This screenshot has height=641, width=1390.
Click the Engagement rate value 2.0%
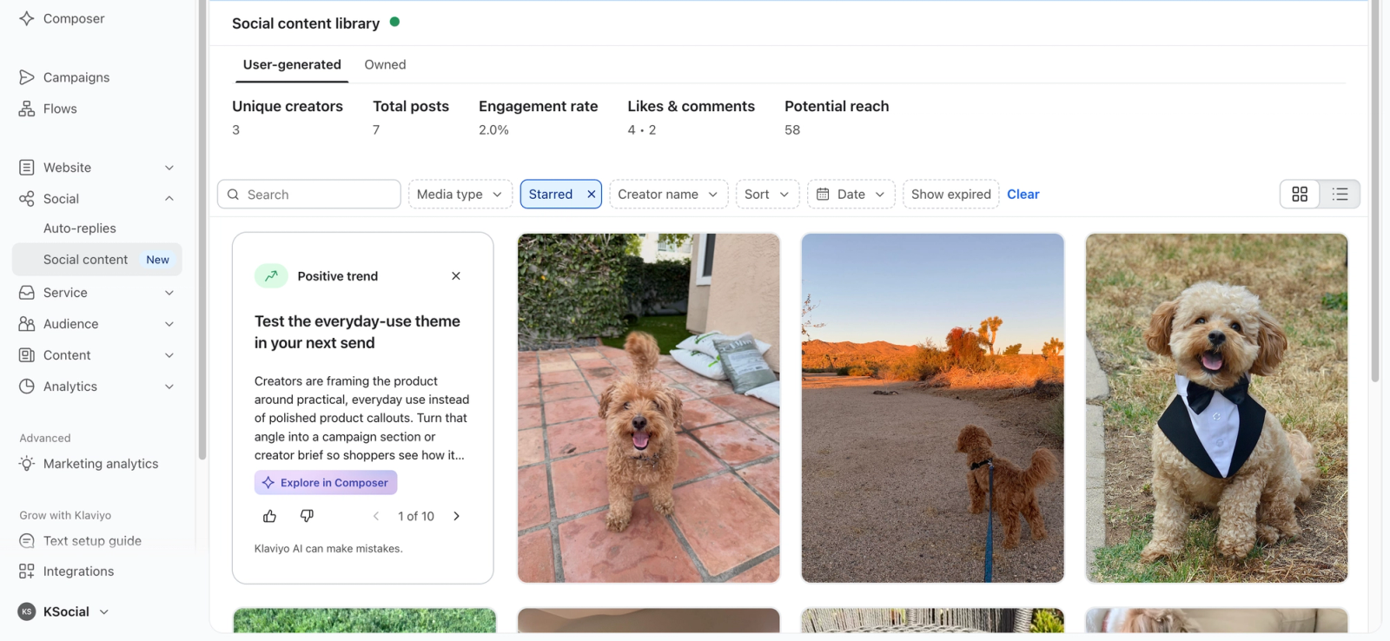tap(493, 129)
